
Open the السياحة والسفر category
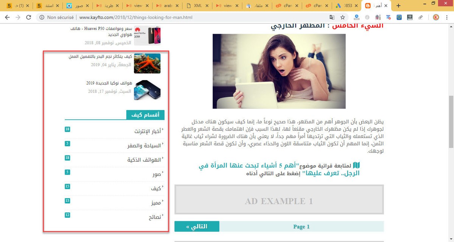tap(144, 146)
